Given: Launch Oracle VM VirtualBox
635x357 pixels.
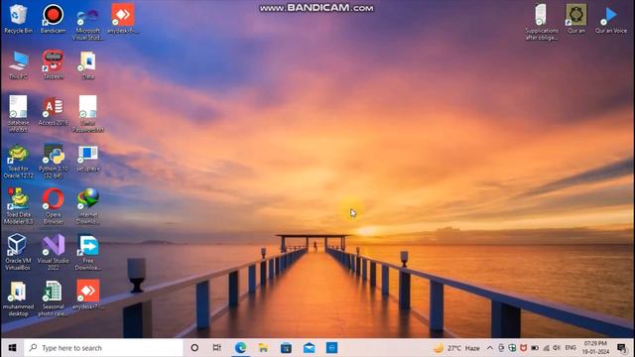Looking at the screenshot, I should tap(18, 252).
